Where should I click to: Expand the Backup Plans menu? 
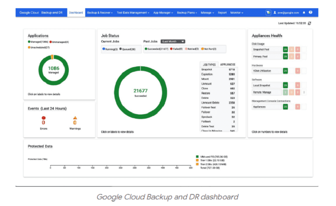(x=187, y=13)
